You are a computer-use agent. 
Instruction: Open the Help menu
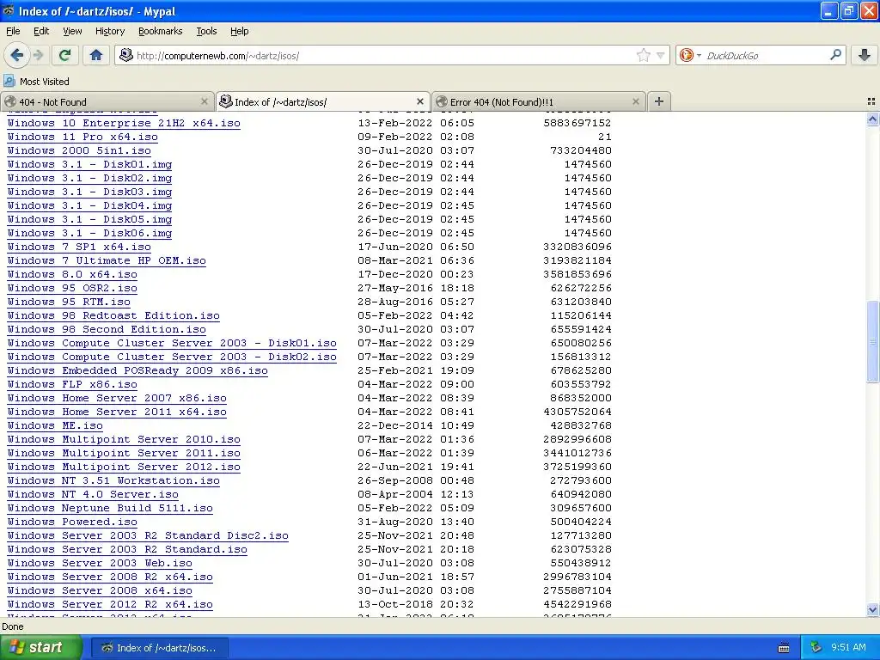point(239,32)
